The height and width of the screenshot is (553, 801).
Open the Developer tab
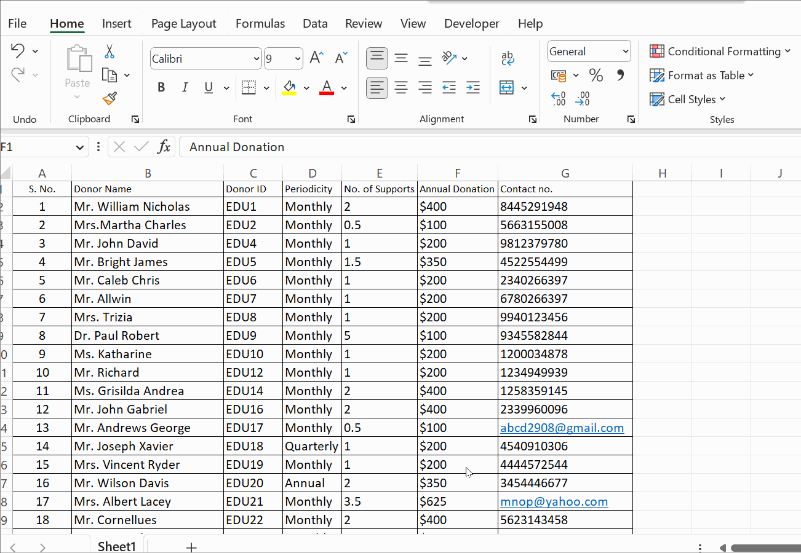tap(471, 23)
